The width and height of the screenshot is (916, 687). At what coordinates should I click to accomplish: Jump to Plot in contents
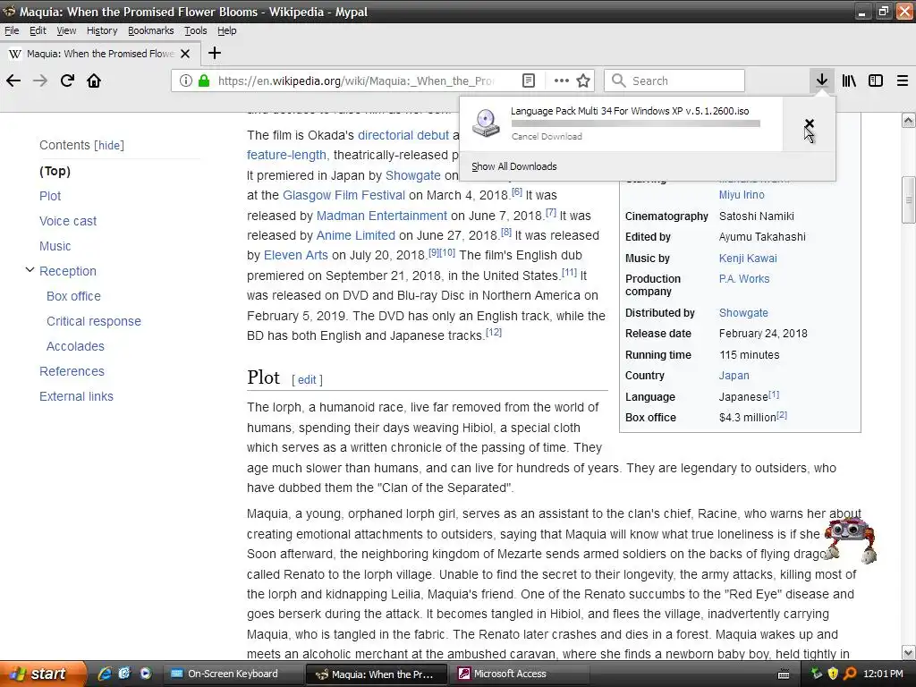pyautogui.click(x=50, y=196)
